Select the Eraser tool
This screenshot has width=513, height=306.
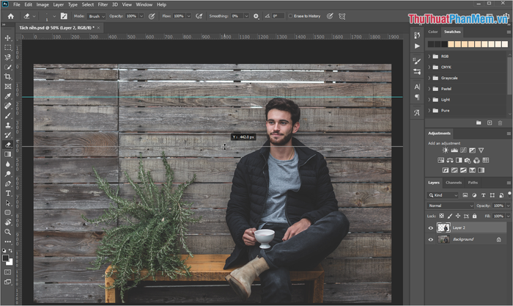[x=8, y=145]
